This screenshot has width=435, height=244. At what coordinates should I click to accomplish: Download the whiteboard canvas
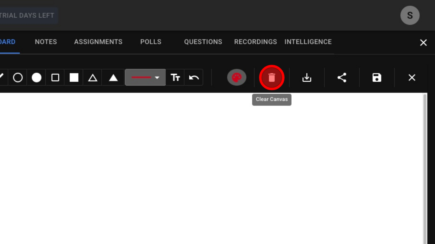(307, 78)
